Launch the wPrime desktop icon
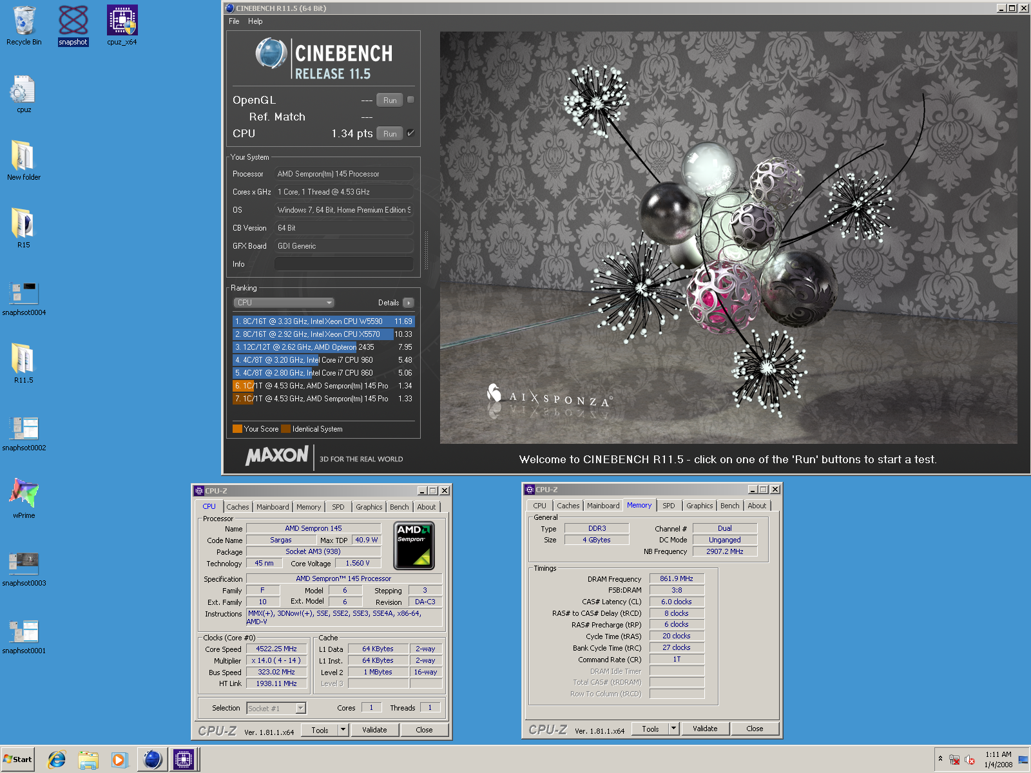The width and height of the screenshot is (1031, 773). pyautogui.click(x=24, y=499)
